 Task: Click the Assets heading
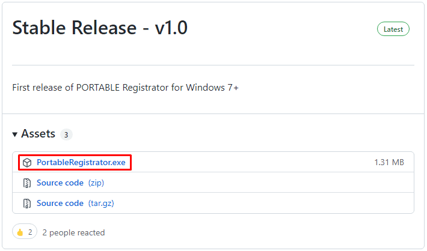(x=38, y=134)
